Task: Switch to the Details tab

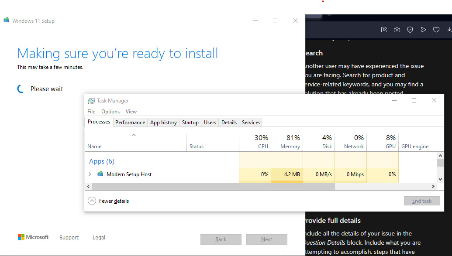Action: pos(229,123)
